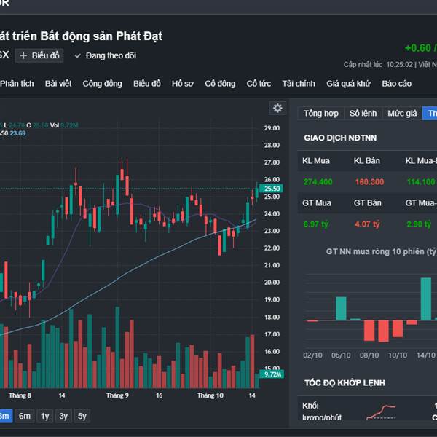Open chart settings gear icon
Viewport: 437px width, 437px height.
[277, 109]
